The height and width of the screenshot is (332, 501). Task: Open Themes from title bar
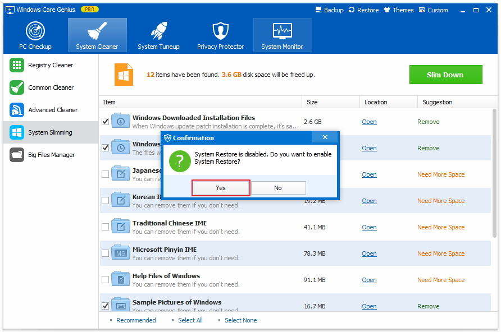click(399, 10)
